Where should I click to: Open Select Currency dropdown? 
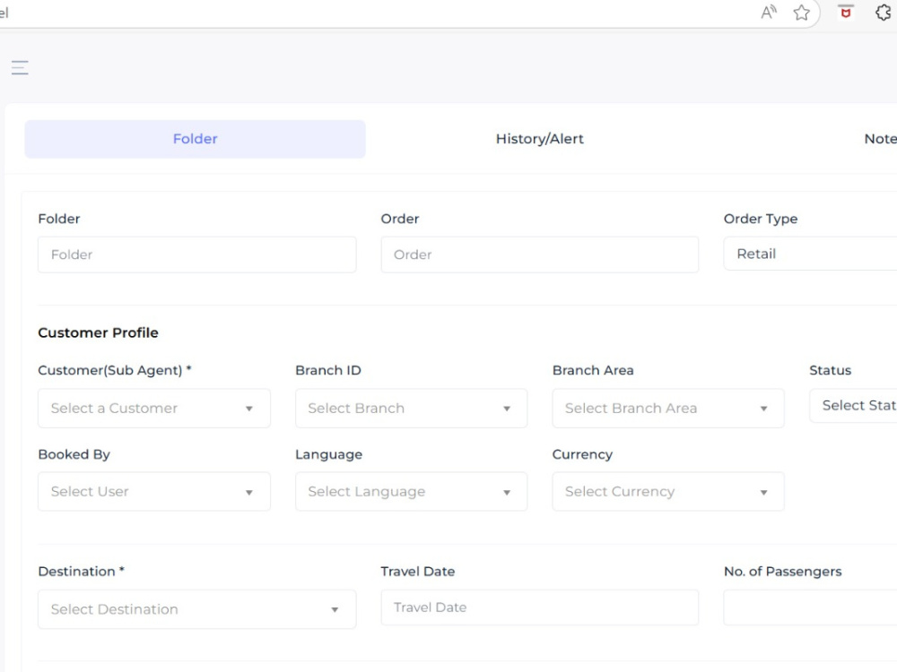coord(667,491)
